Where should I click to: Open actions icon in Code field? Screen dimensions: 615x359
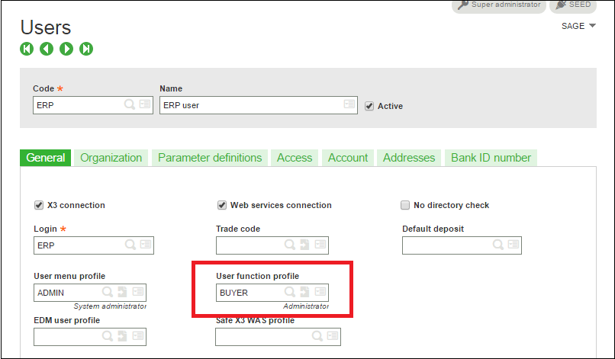click(x=145, y=104)
